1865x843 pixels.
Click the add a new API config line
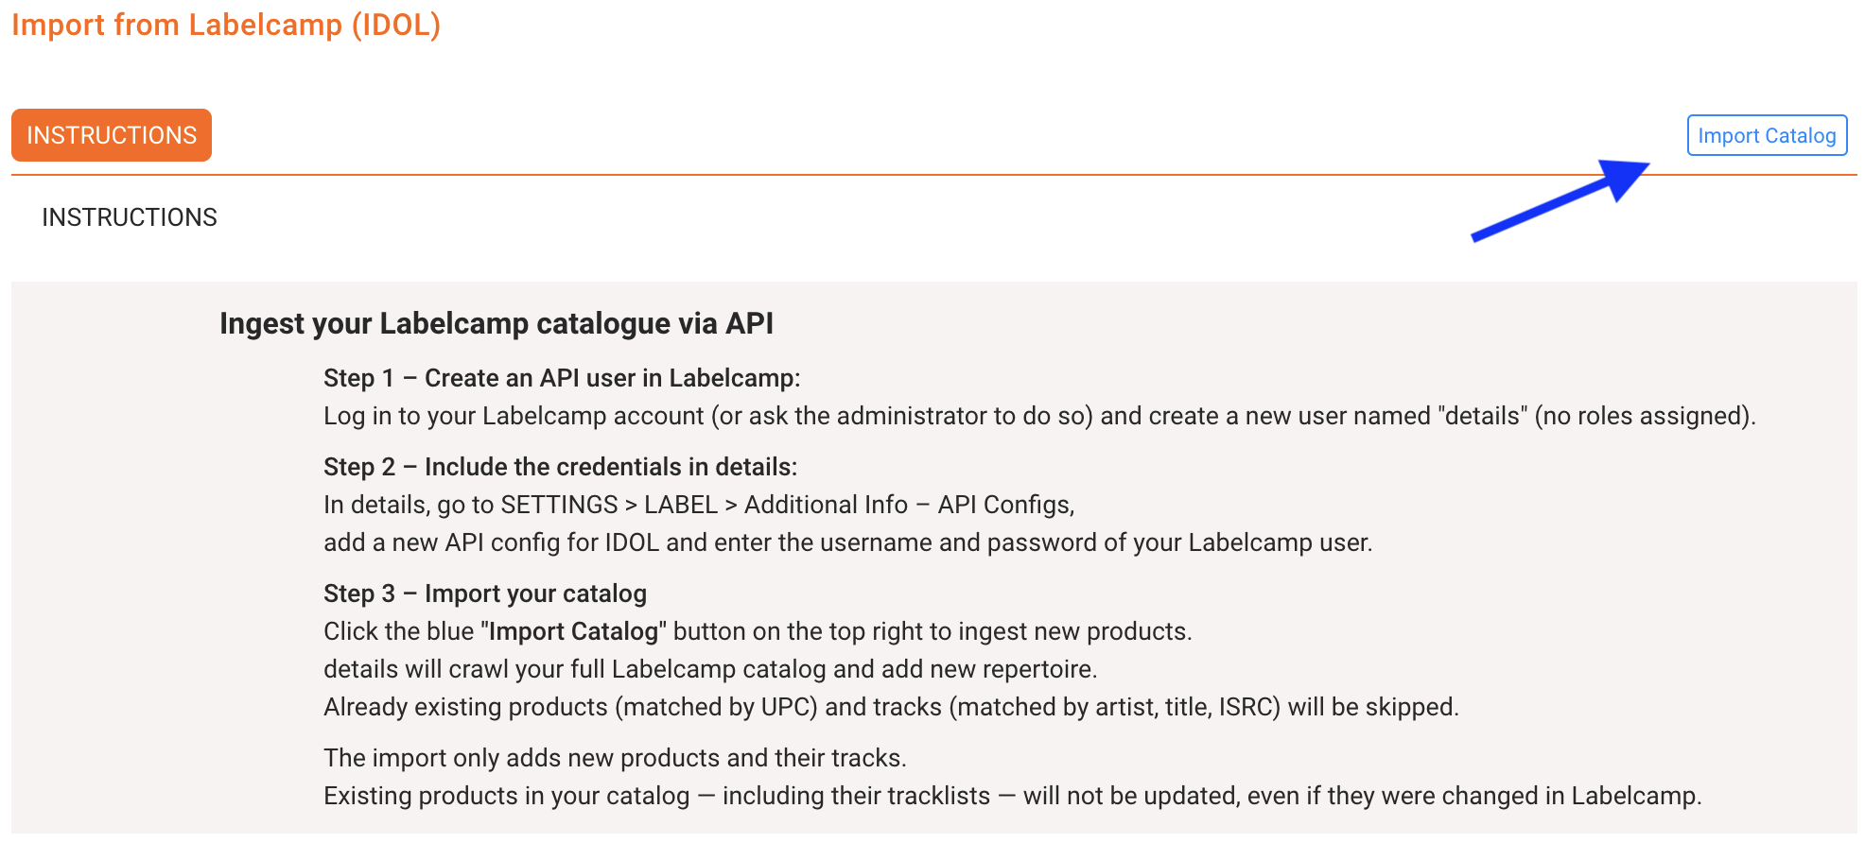(847, 542)
